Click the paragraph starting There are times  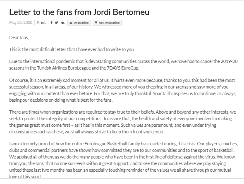click(123, 122)
